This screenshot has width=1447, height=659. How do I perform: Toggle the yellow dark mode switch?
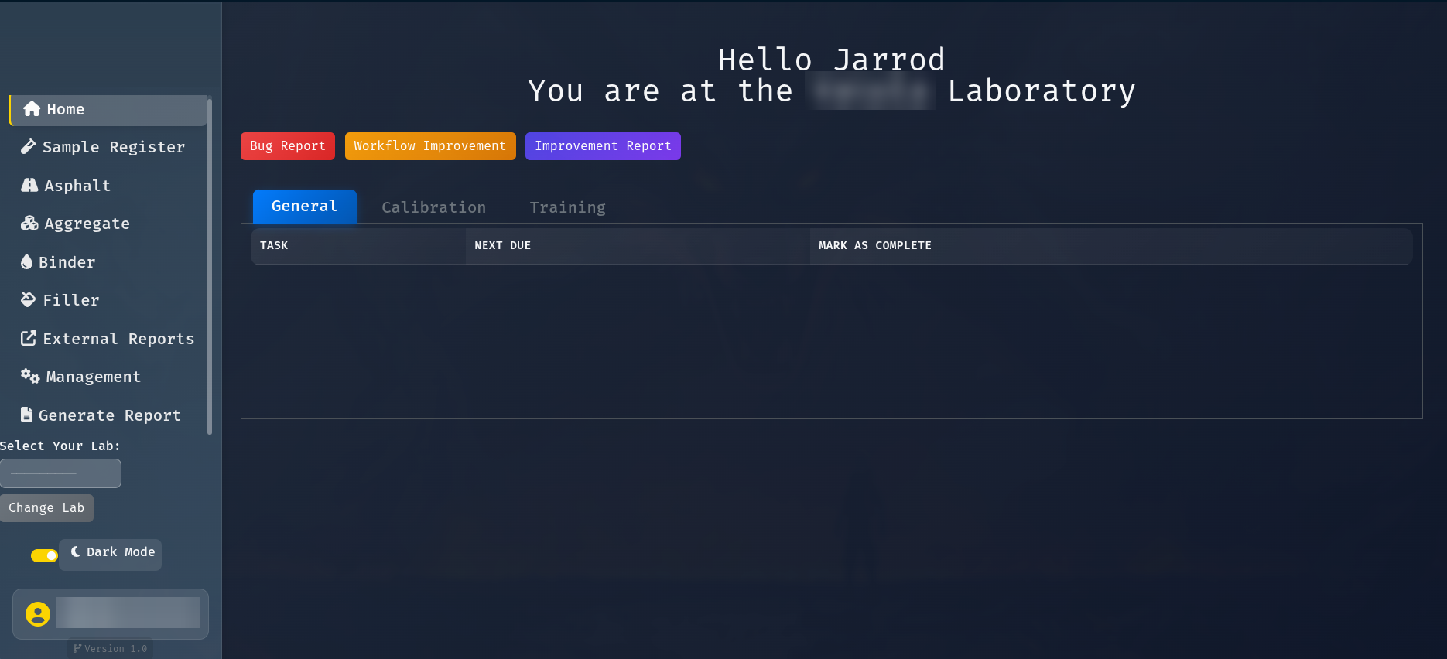click(44, 555)
